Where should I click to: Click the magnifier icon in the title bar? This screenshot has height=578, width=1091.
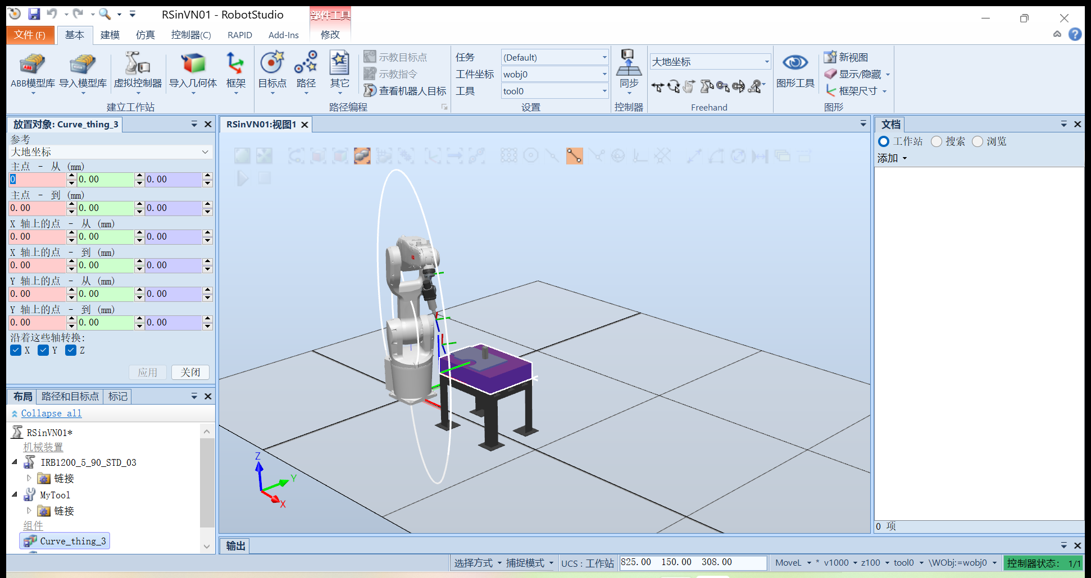coord(104,14)
